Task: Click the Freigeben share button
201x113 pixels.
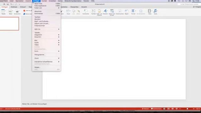Action: pyautogui.click(x=197, y=7)
